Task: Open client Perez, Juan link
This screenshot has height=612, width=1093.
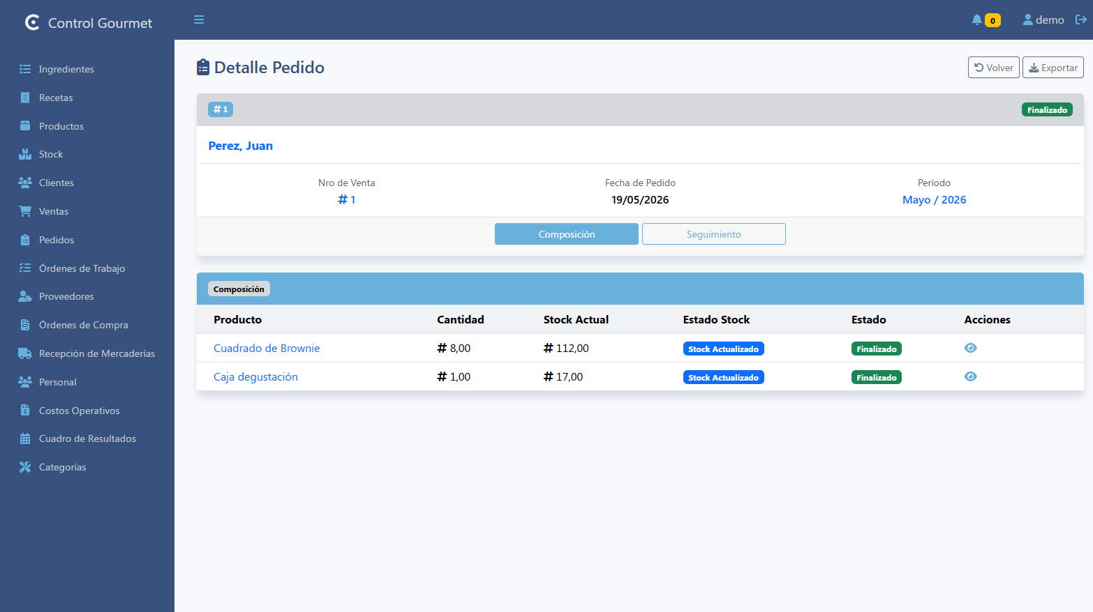Action: click(241, 146)
